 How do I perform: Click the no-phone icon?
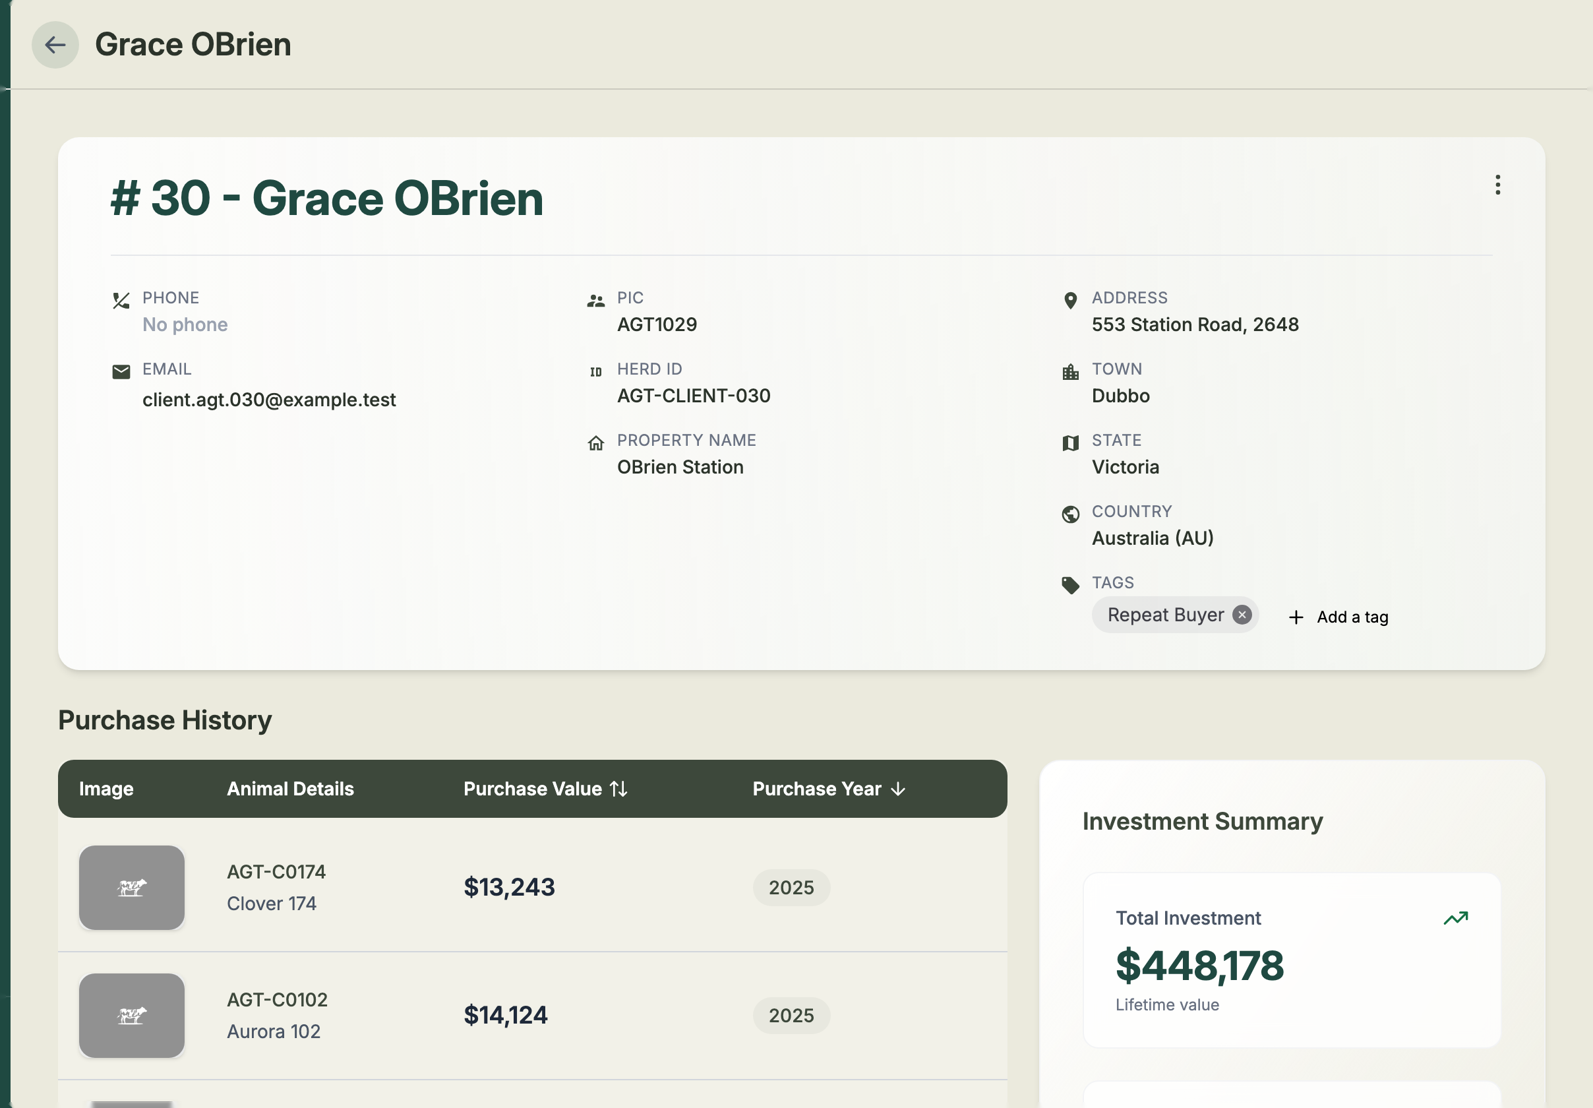pos(121,301)
